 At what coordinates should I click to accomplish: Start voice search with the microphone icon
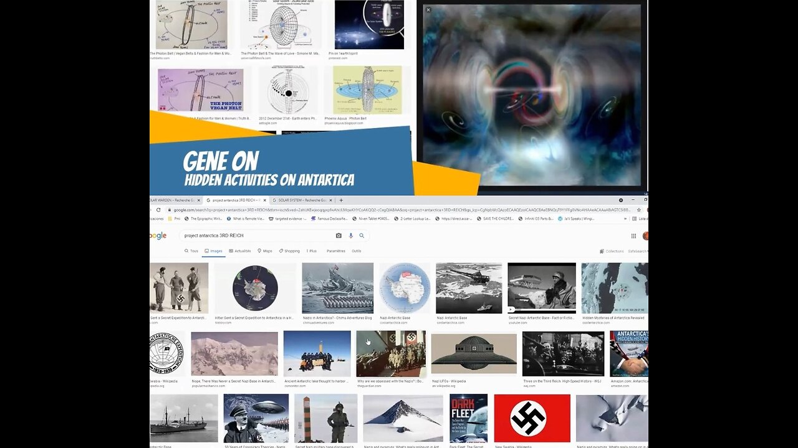click(351, 236)
